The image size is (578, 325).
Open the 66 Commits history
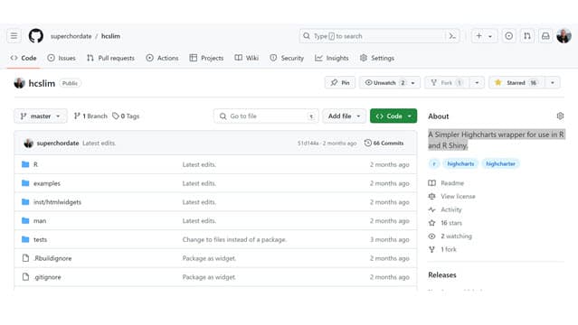pyautogui.click(x=384, y=144)
